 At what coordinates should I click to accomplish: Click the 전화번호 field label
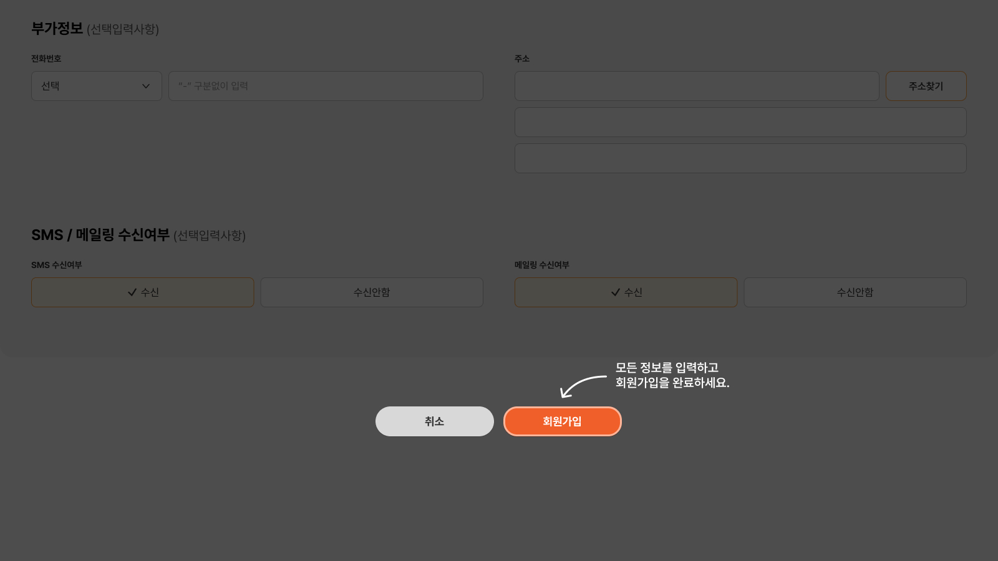click(46, 59)
